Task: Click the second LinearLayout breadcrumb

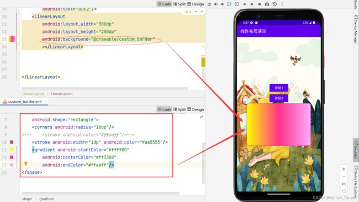Action: pyautogui.click(x=62, y=94)
